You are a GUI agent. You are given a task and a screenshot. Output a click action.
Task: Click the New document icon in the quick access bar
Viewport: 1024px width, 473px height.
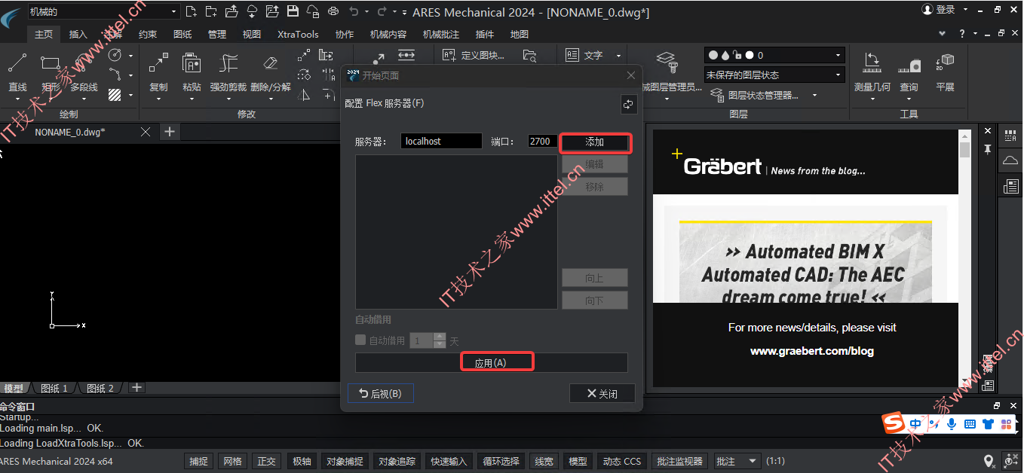click(x=191, y=11)
